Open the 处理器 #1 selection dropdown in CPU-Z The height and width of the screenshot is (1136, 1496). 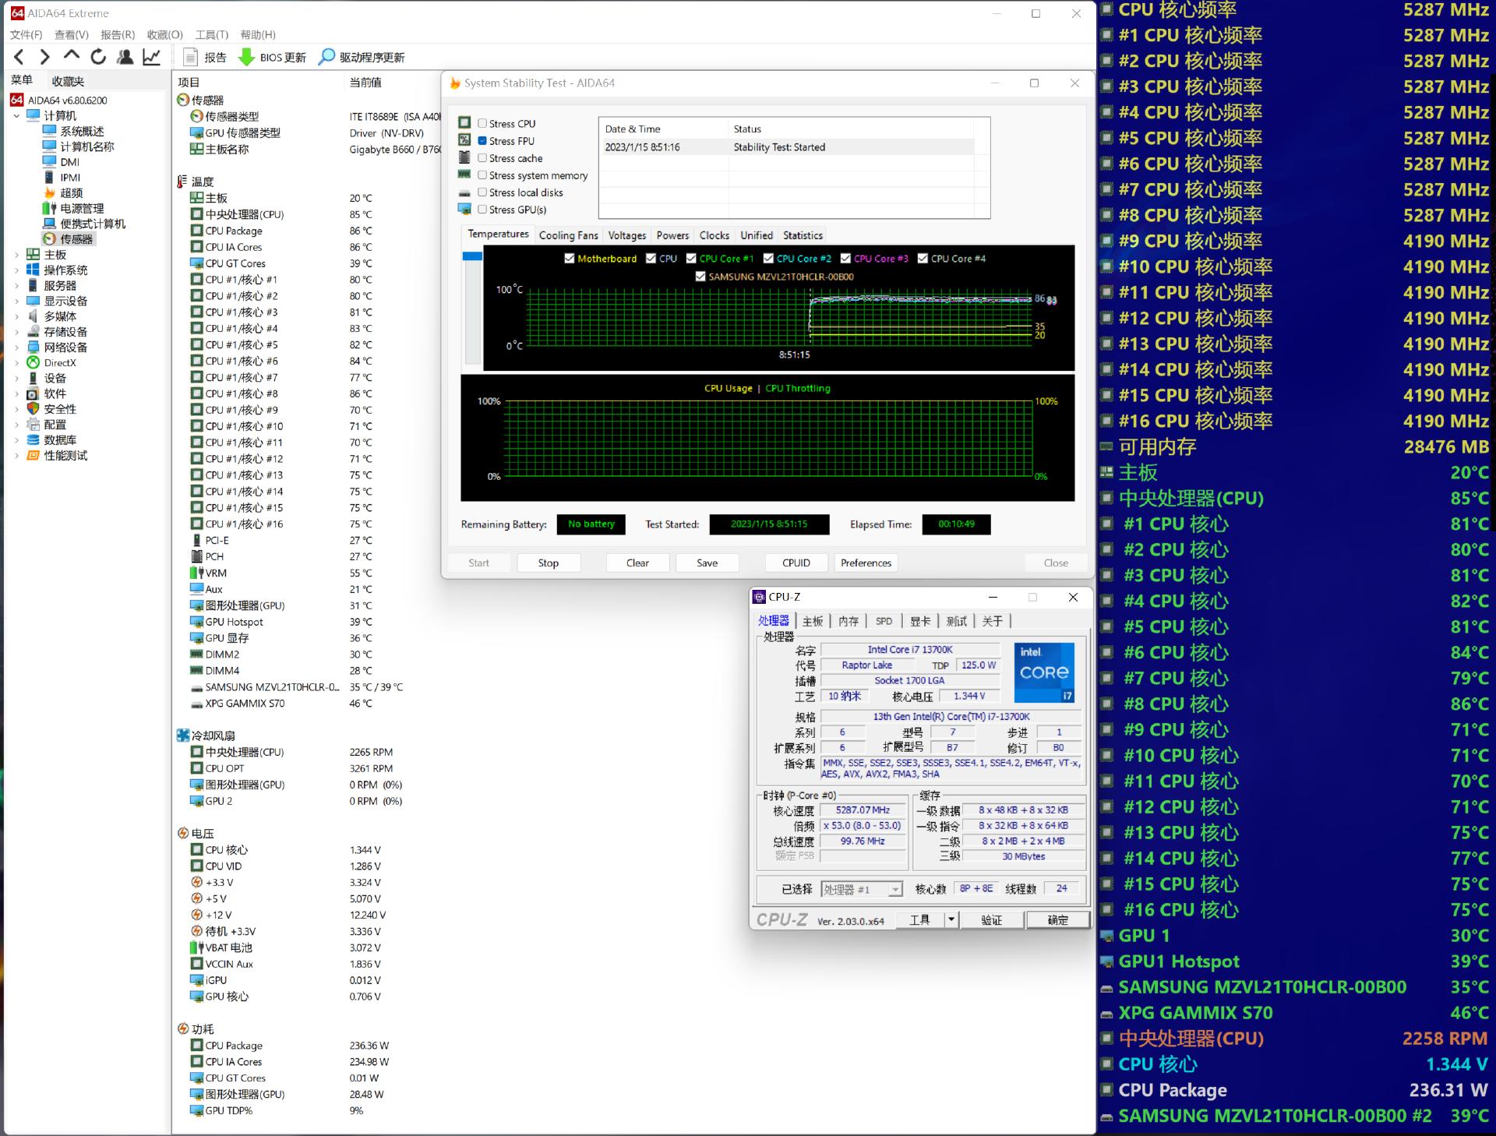pyautogui.click(x=895, y=889)
